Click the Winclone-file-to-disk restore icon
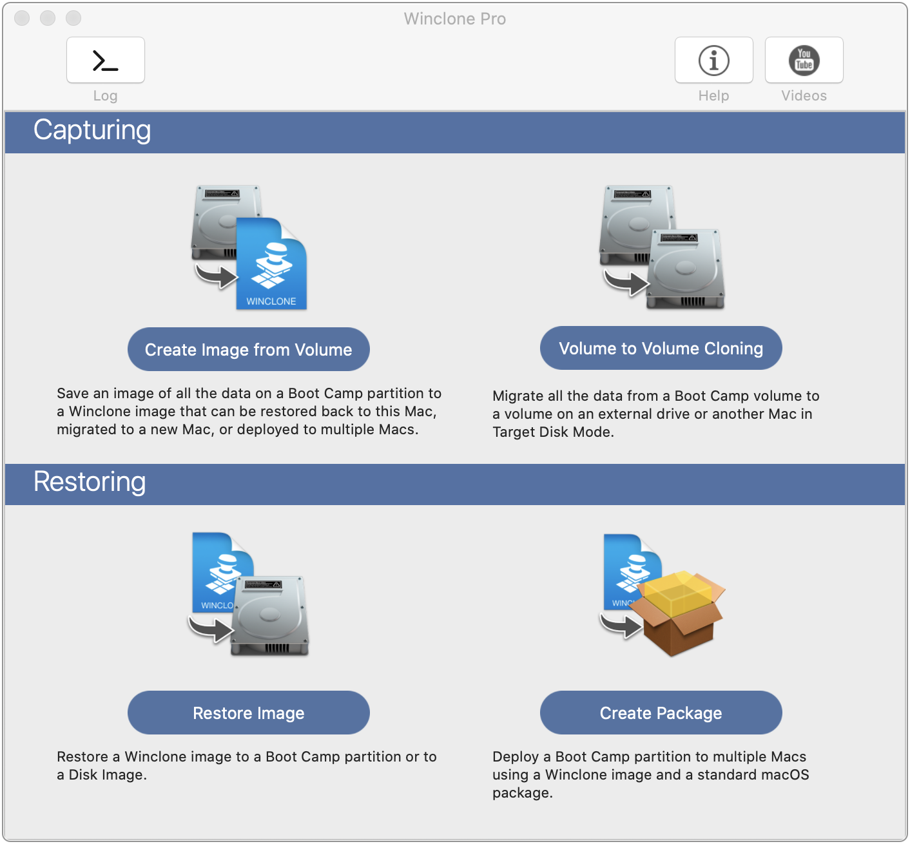 (x=249, y=594)
